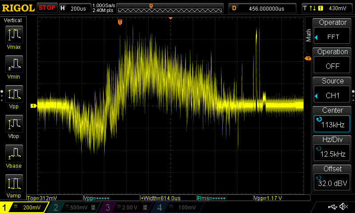
Task: Click the orange trigger marker on waveform
Action: (120, 22)
